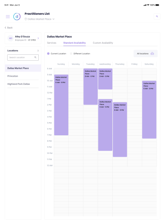Click the Different Location grey legend dot

[x=71, y=54]
